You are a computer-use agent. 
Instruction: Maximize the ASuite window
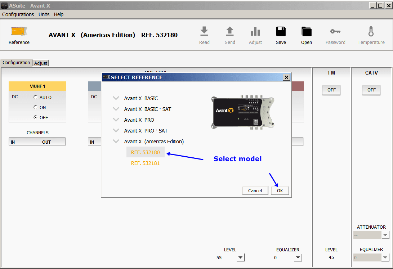(380, 5)
